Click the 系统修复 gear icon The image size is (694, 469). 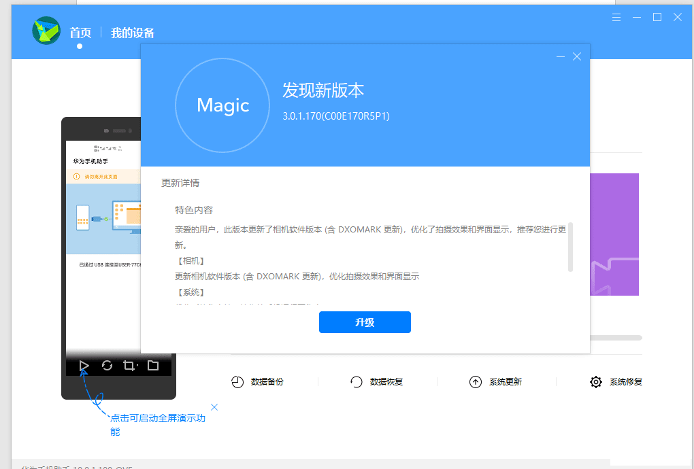[x=596, y=382]
